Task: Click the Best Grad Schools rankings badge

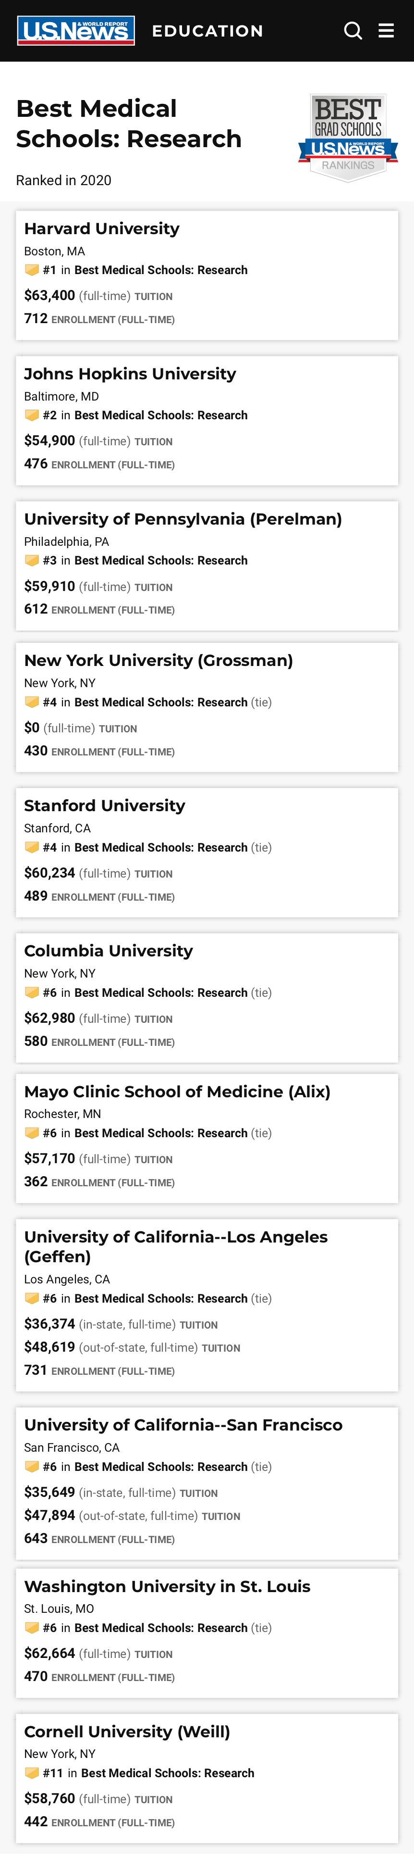Action: (x=348, y=138)
